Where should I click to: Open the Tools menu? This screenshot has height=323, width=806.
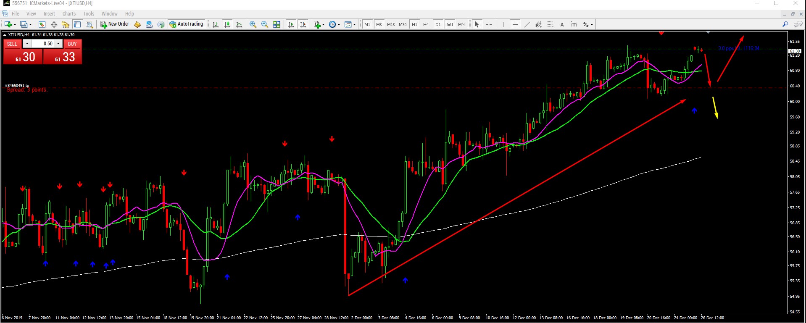pos(88,14)
